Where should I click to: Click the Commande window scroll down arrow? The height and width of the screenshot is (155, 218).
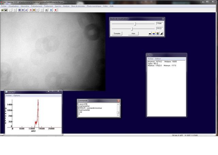coord(118,115)
